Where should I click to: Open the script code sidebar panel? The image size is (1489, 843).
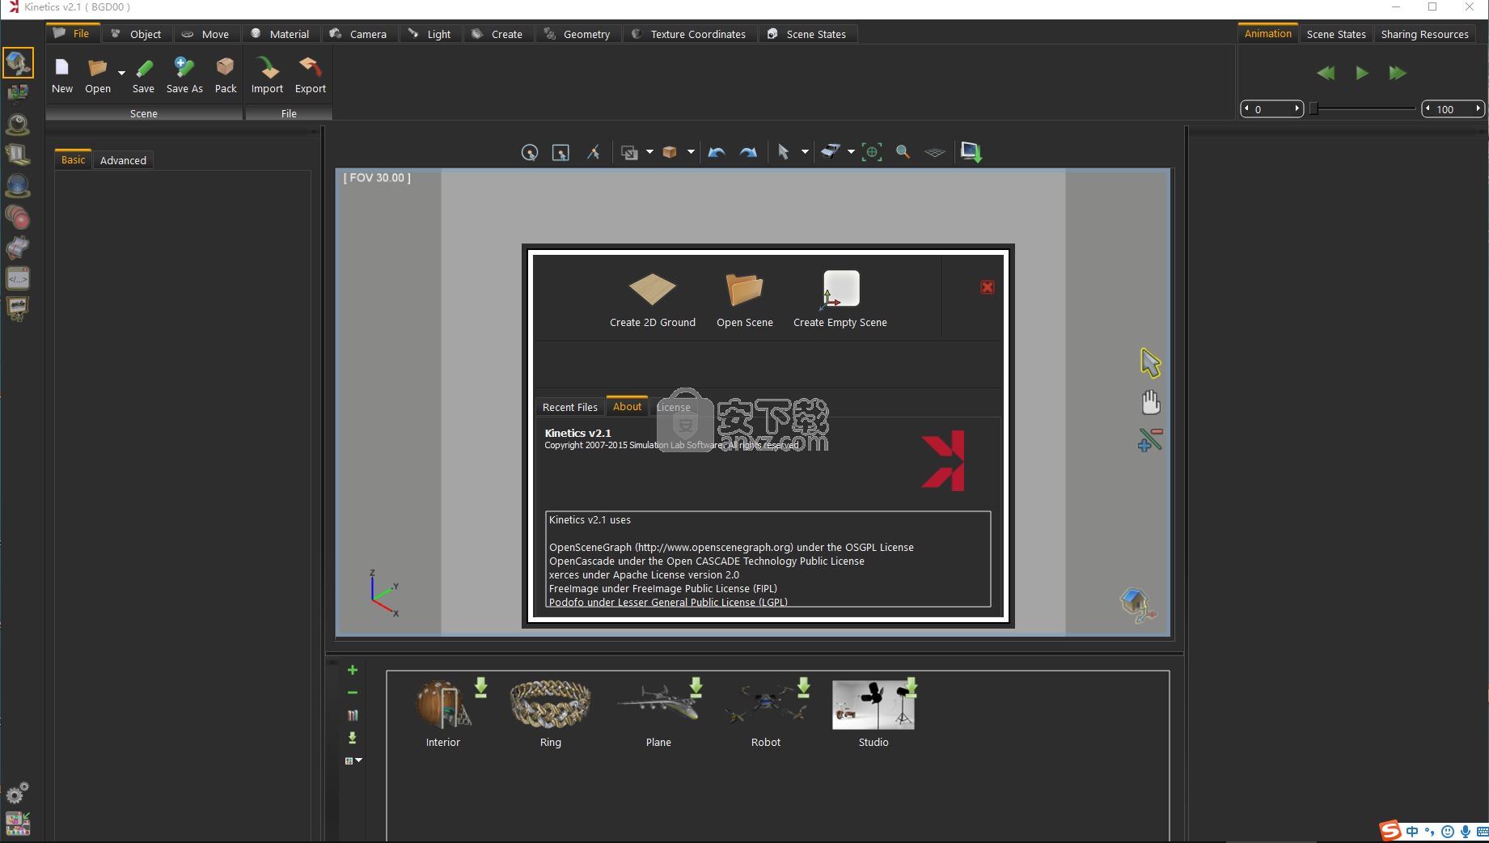tap(18, 278)
